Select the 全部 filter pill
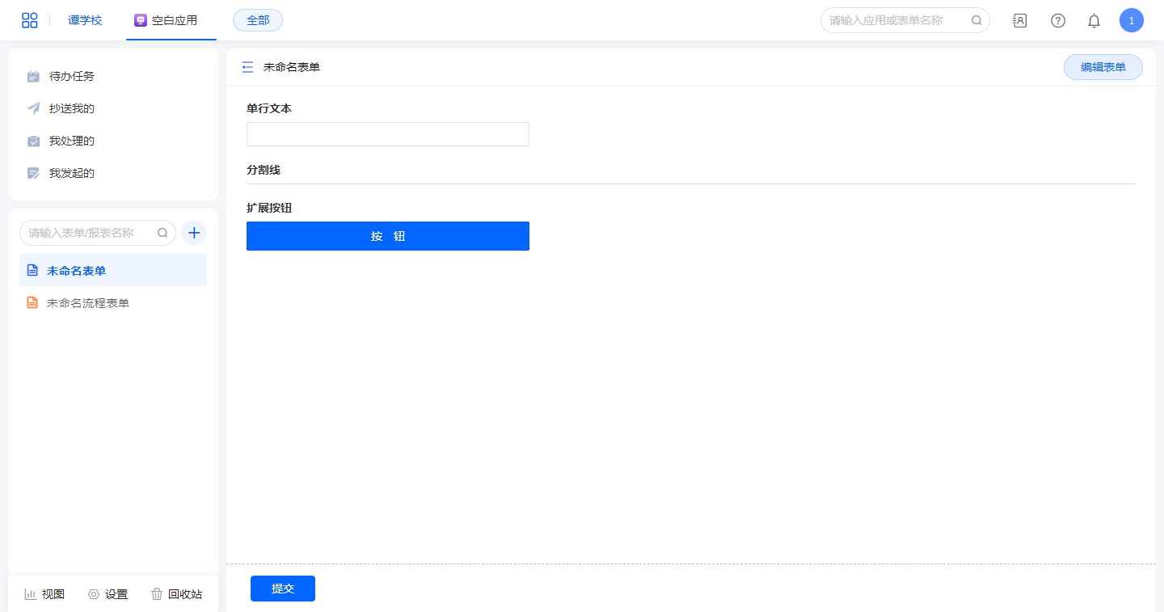The width and height of the screenshot is (1164, 612). [258, 20]
